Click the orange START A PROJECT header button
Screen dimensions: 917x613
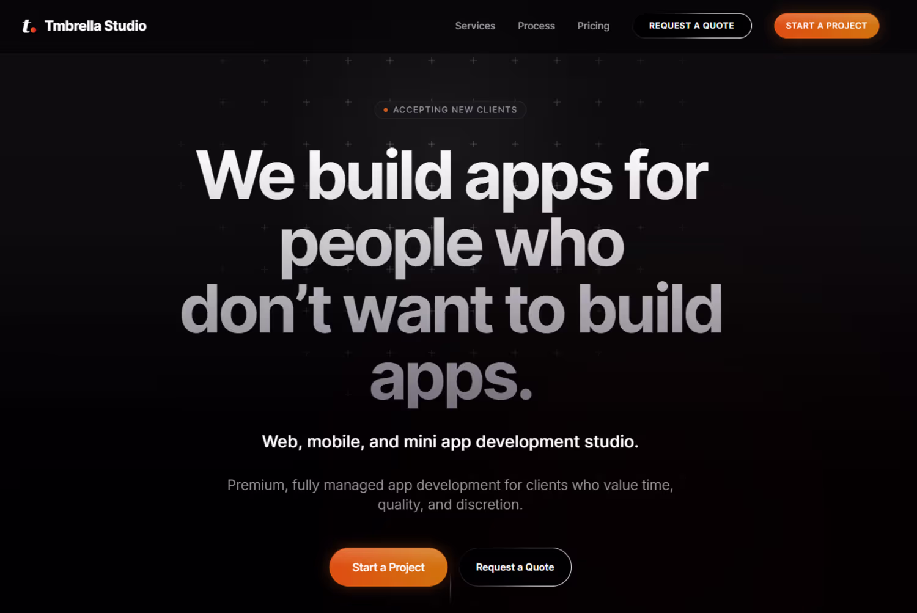coord(827,26)
